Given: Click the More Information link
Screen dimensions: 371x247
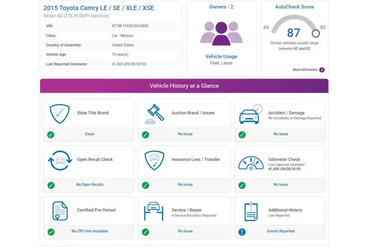Looking at the screenshot, I should (305, 69).
